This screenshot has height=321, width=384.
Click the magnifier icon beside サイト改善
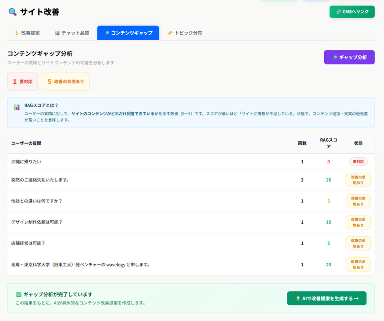pos(13,12)
